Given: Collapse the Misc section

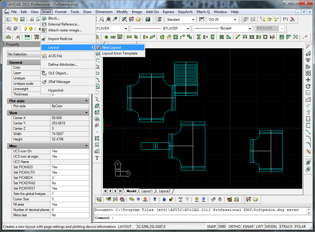Looking at the screenshot, I should coord(86,145).
